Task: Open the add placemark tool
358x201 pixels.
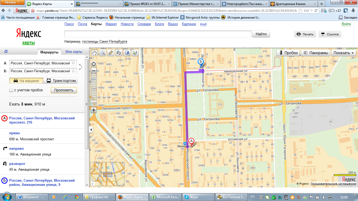Action: 127,53
